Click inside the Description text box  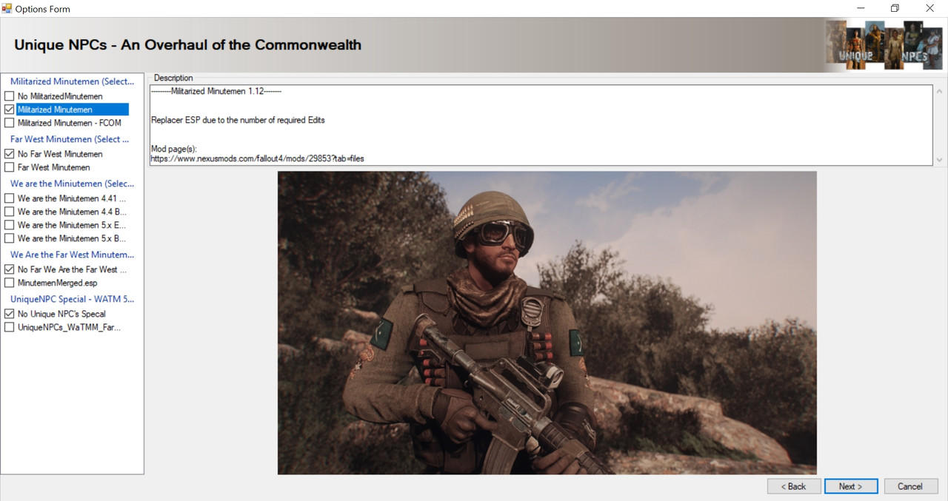click(541, 125)
